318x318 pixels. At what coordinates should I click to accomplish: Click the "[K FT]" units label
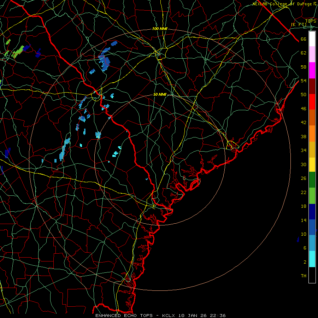tap(299, 24)
